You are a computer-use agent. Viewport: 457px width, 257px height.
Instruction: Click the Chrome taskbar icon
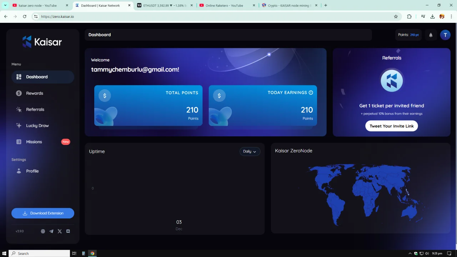(x=92, y=253)
